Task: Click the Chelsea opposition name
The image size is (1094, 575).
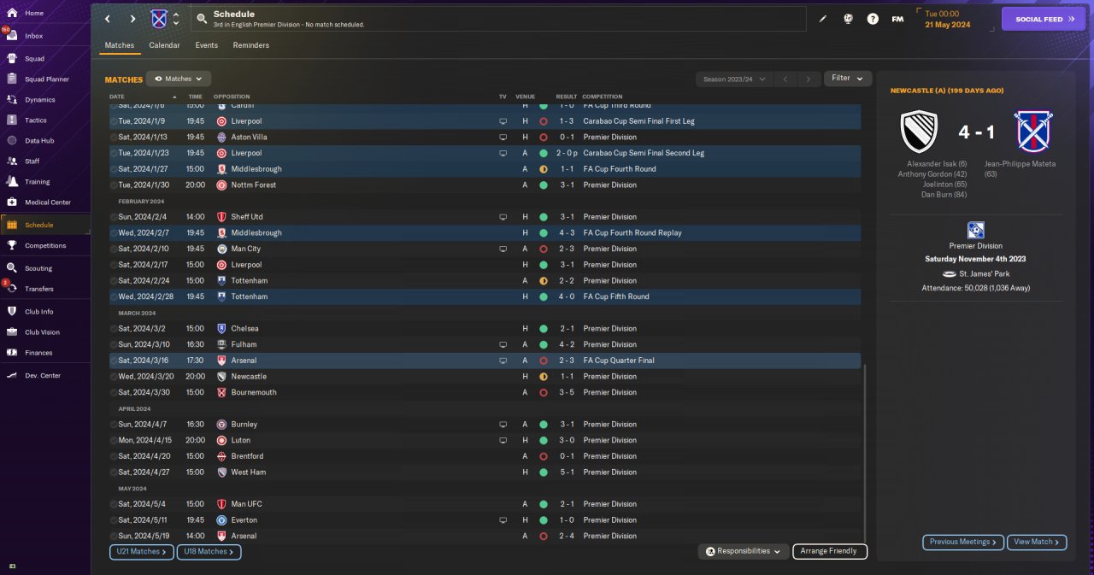Action: coord(244,329)
